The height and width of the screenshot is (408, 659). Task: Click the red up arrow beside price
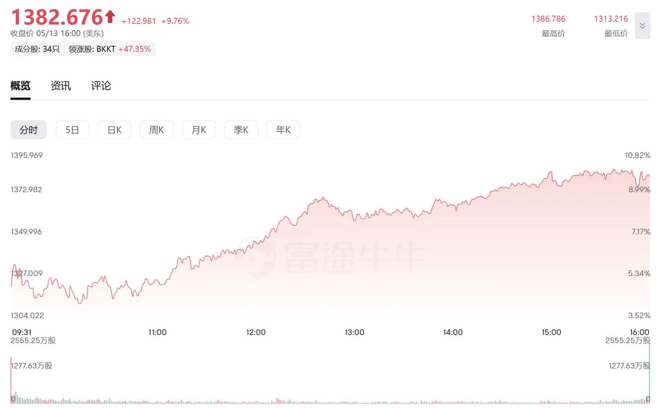[110, 17]
